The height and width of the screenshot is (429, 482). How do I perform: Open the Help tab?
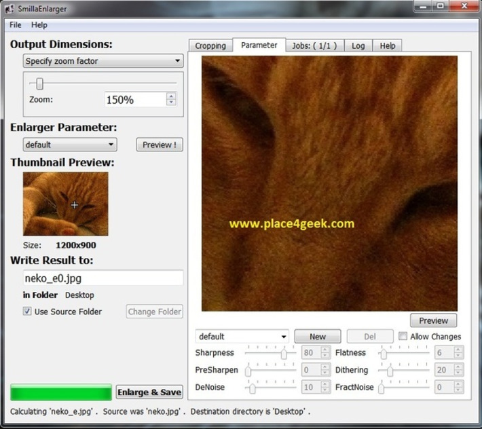click(388, 45)
